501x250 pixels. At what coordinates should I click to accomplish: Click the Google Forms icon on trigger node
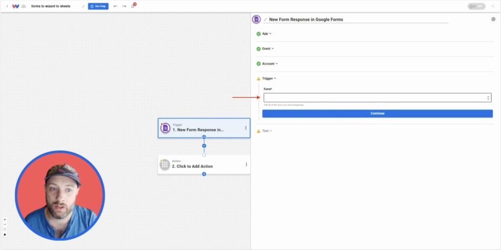coord(165,128)
